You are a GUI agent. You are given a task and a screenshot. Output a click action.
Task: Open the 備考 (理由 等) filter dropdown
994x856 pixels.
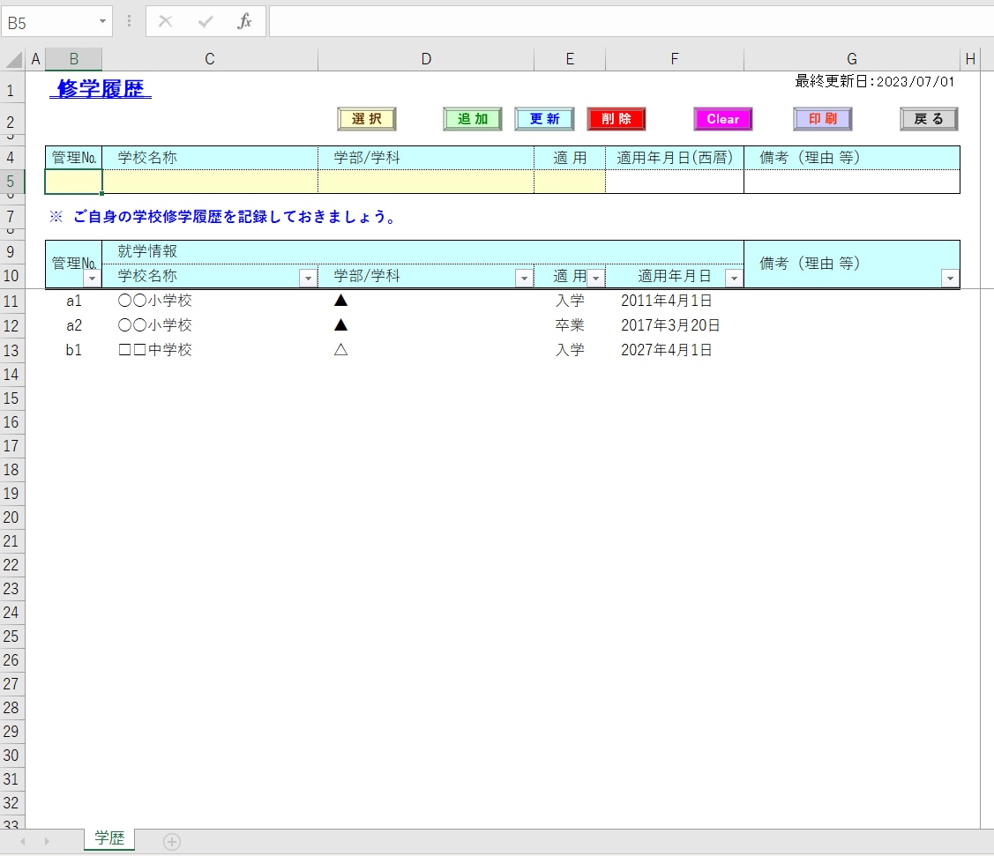[x=950, y=279]
